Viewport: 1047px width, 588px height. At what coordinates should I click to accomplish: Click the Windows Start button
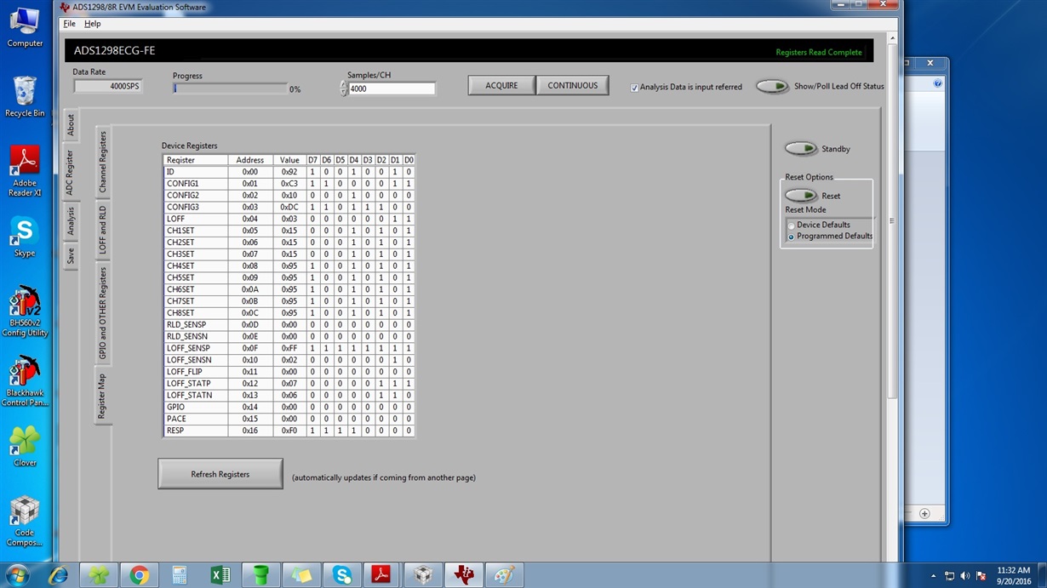click(16, 575)
